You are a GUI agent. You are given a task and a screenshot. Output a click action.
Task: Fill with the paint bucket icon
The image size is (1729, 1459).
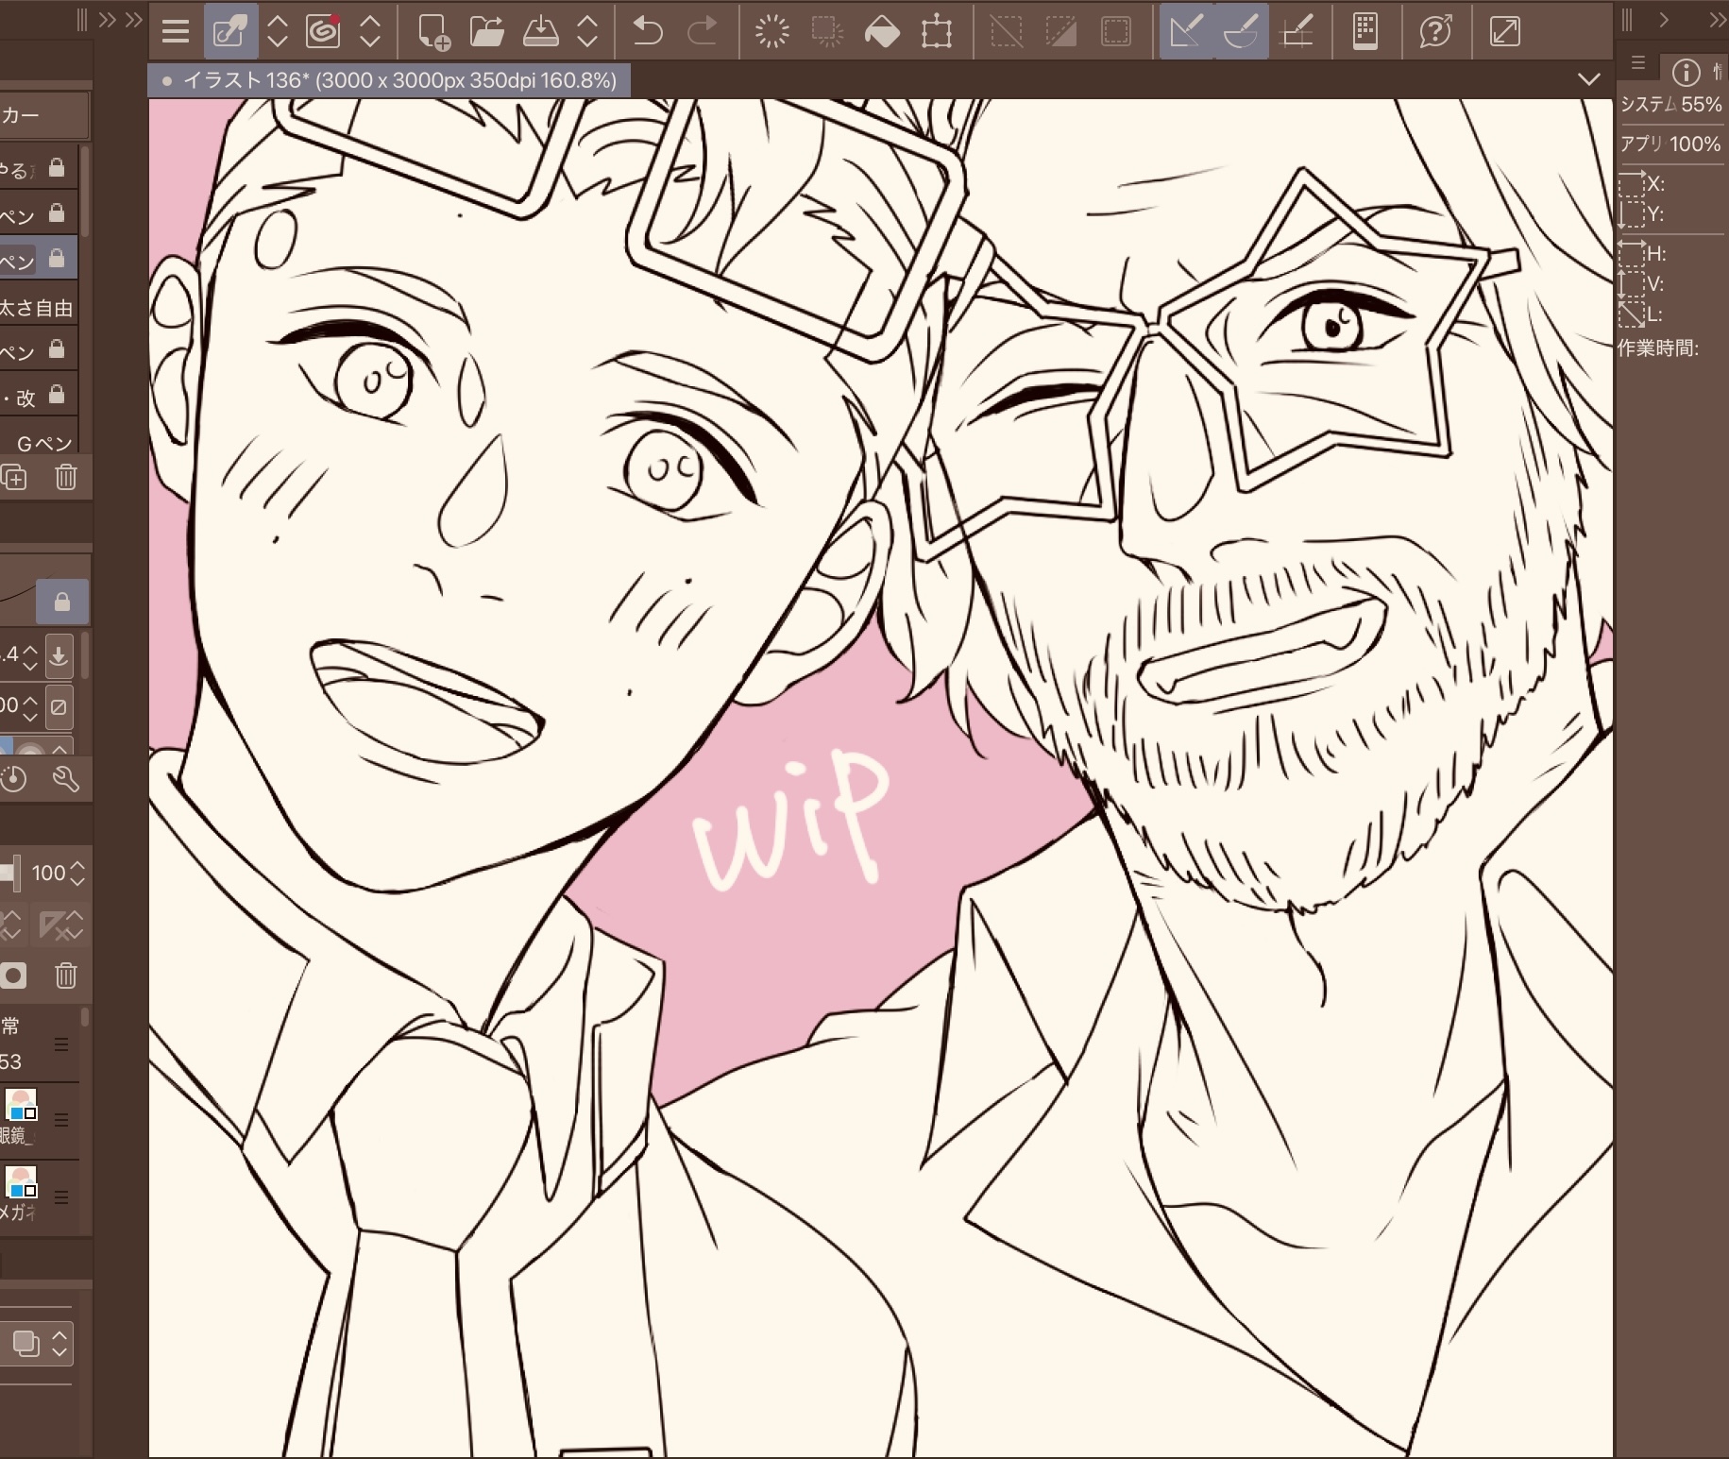point(882,31)
